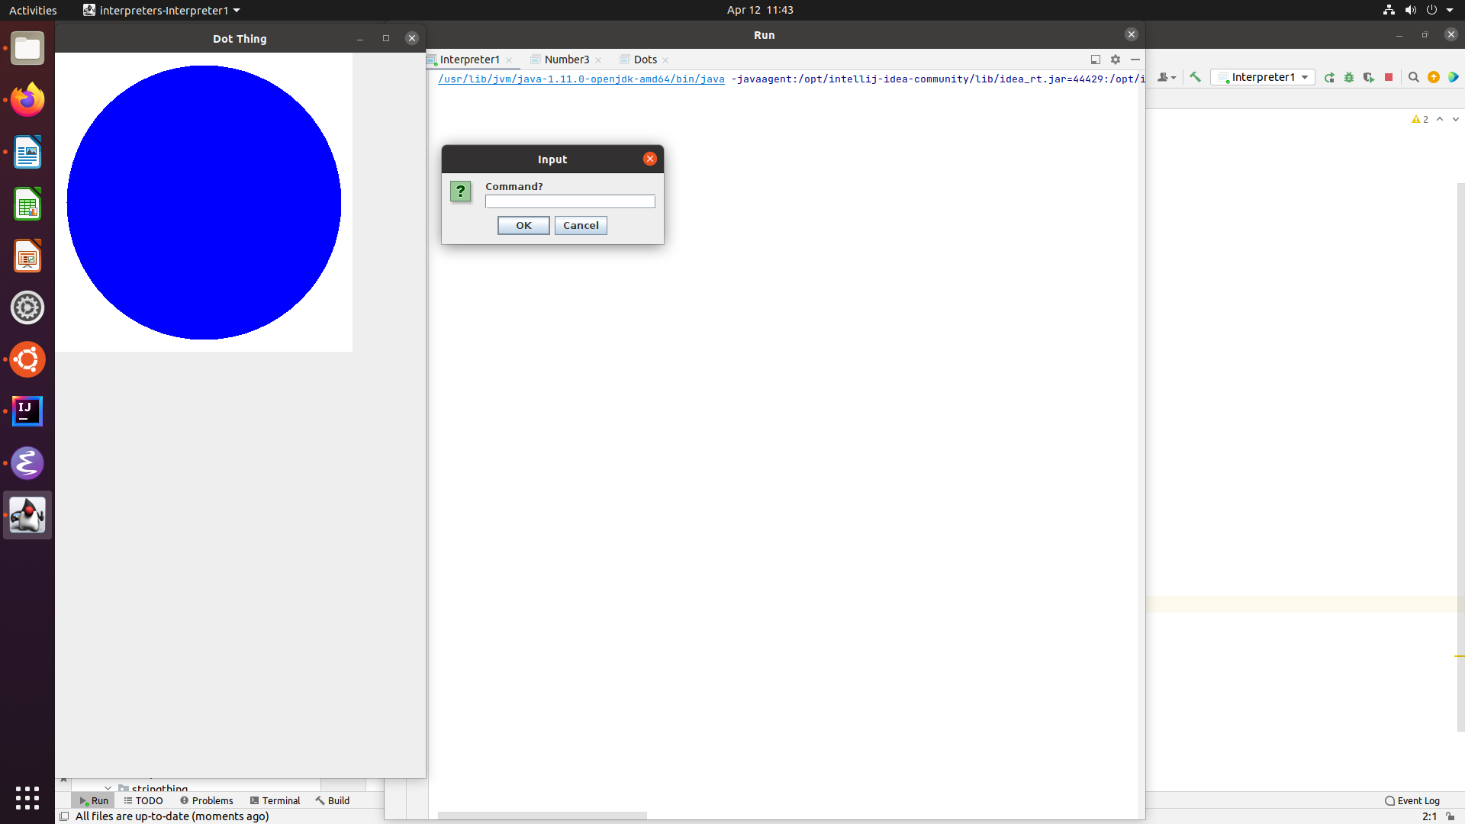1465x824 pixels.
Task: Open Firefox from the Ubuntu dock
Action: (x=27, y=100)
